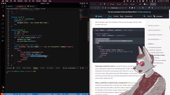Viewport: 170px width, 95px height.
Task: Click the React logo on docs header
Action: [x=99, y=16]
